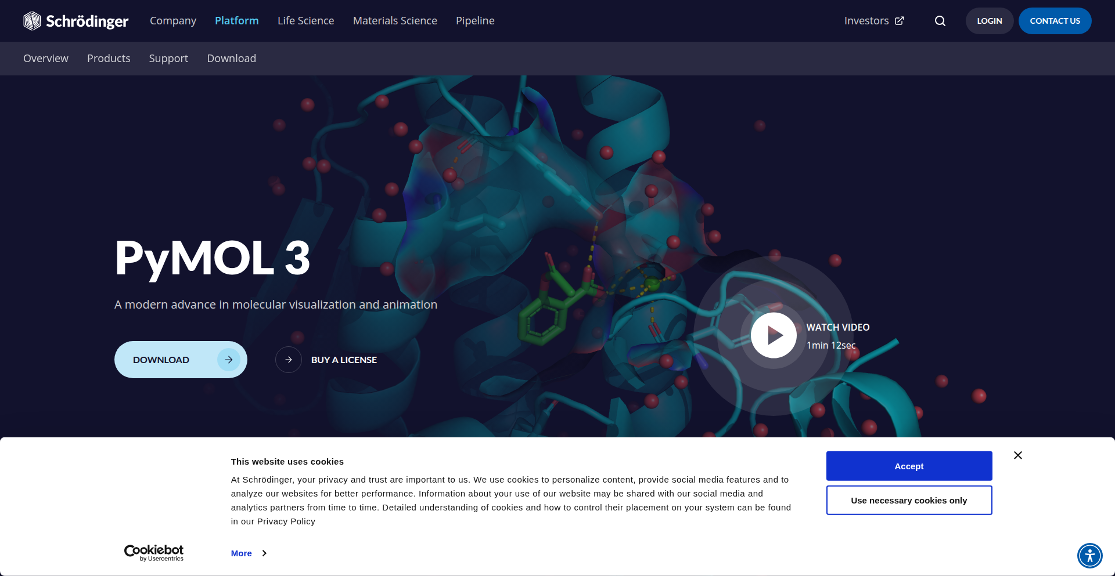Click the DOWNLOAD button for PyMOL 3
Image resolution: width=1115 pixels, height=576 pixels.
[181, 360]
